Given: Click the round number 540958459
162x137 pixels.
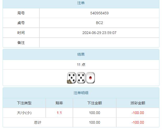Looking at the screenshot, I should click(x=99, y=13).
